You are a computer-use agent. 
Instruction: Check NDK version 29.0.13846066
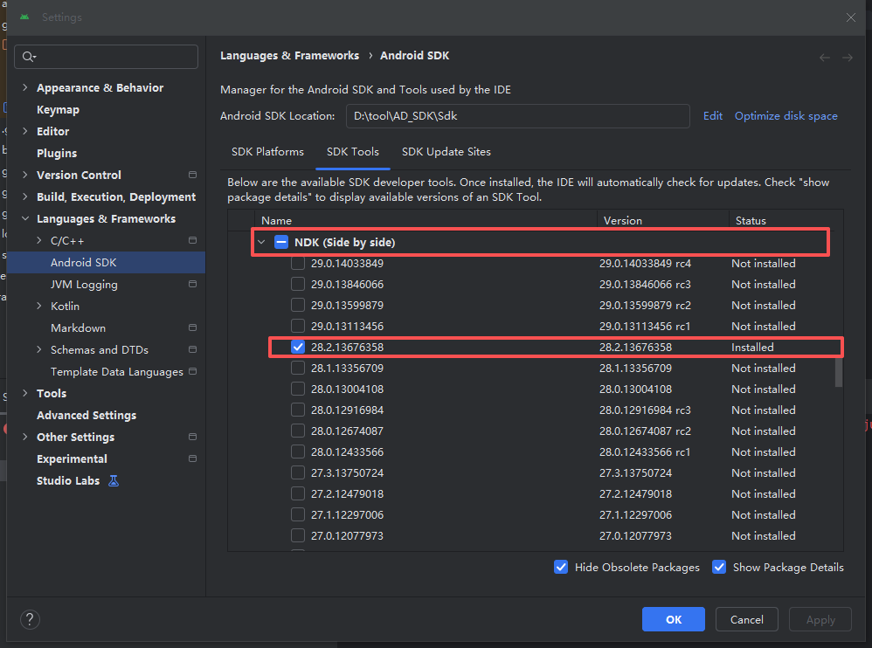298,284
